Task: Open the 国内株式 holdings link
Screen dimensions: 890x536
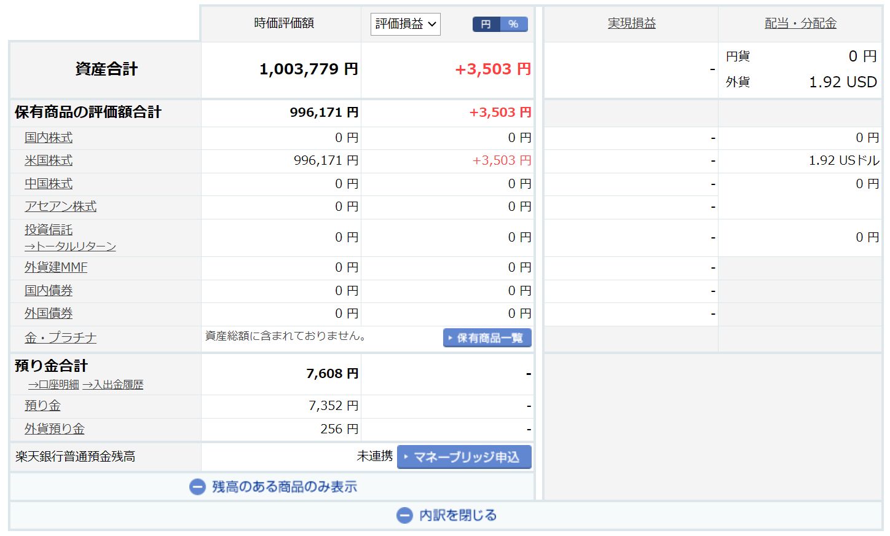Action: click(x=49, y=138)
